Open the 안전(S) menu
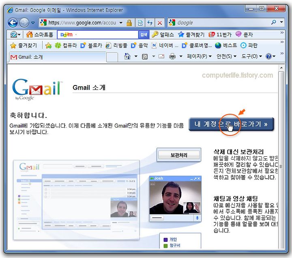Image resolution: width=292 pixels, height=258 pixels. coord(226,56)
